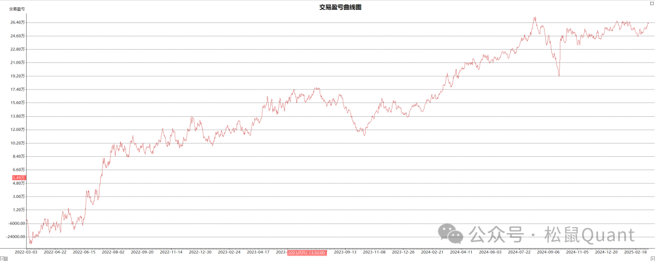This screenshot has width=655, height=261.
Task: Click the scroll-right arrow at bottom right
Action: pos(652,257)
